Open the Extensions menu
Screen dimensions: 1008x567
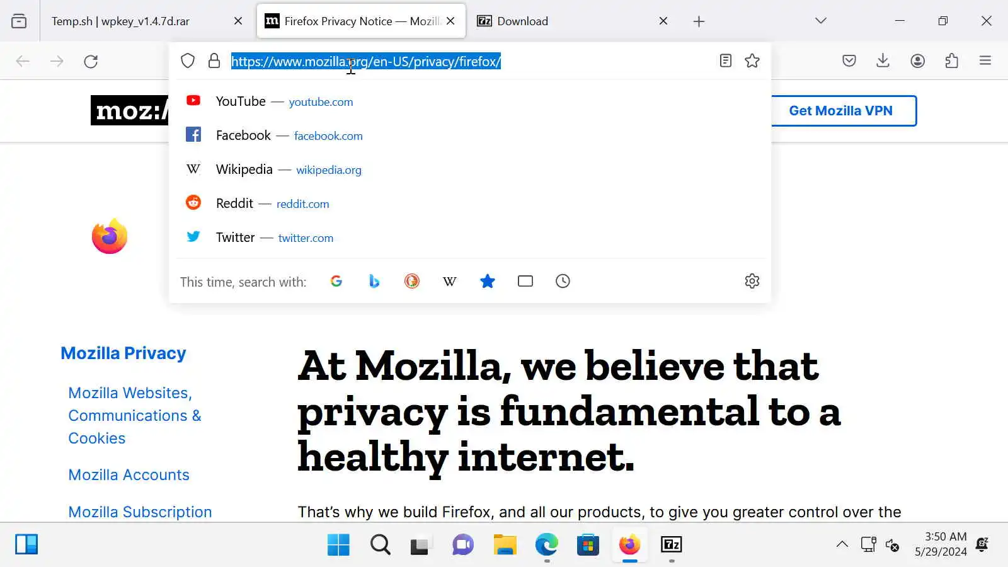pyautogui.click(x=952, y=61)
